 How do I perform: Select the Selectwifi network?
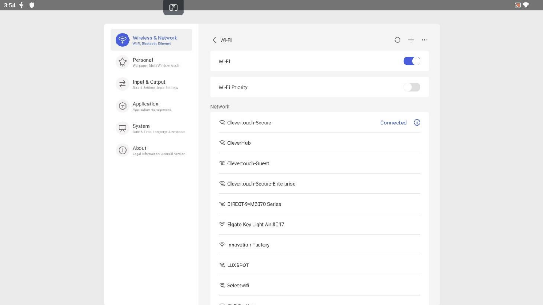click(x=319, y=286)
